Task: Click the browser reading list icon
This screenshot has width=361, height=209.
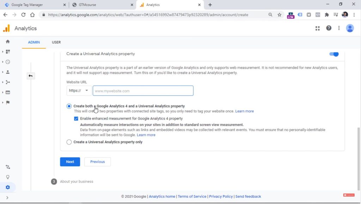Action: (x=336, y=15)
